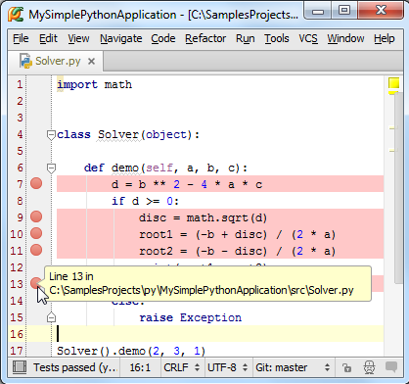The image size is (409, 384).
Task: Collapse the def demo fold marker
Action: click(51, 168)
